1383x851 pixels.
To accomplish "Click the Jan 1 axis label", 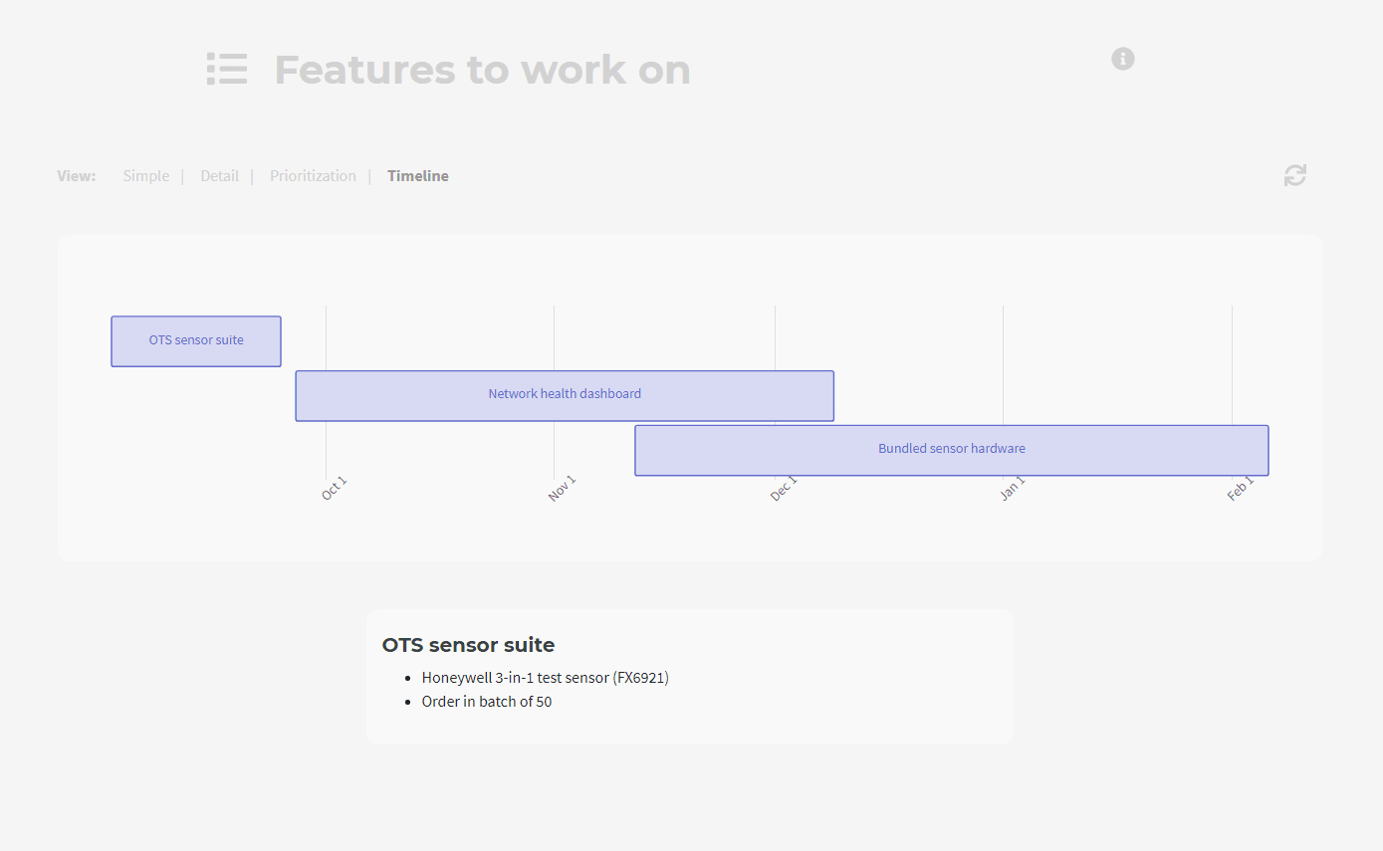I will point(1013,488).
